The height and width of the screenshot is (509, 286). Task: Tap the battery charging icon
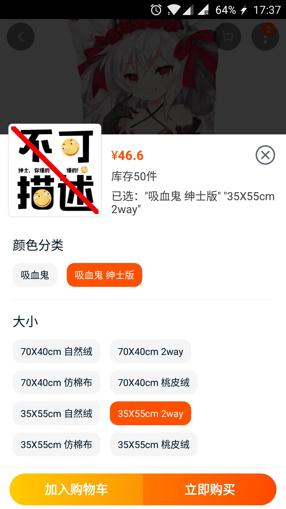(243, 10)
